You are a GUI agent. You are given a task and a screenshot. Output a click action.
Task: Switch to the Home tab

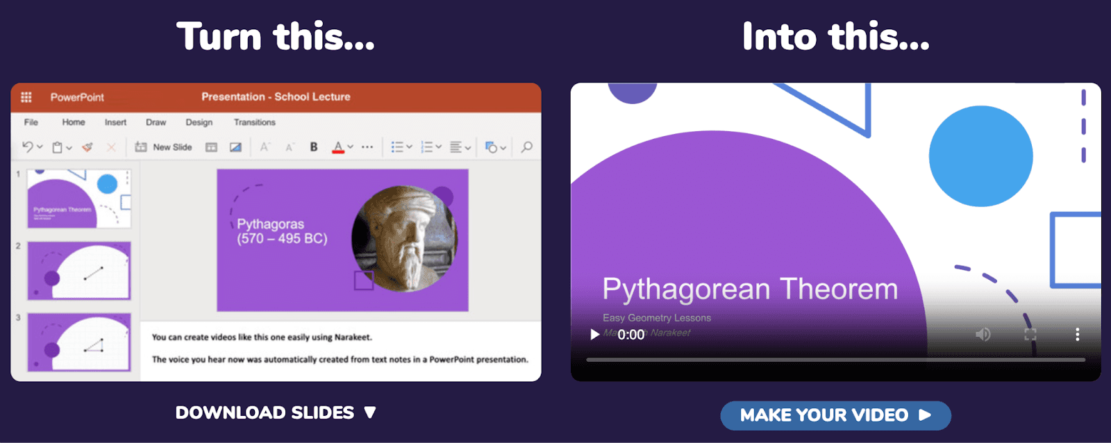click(74, 122)
